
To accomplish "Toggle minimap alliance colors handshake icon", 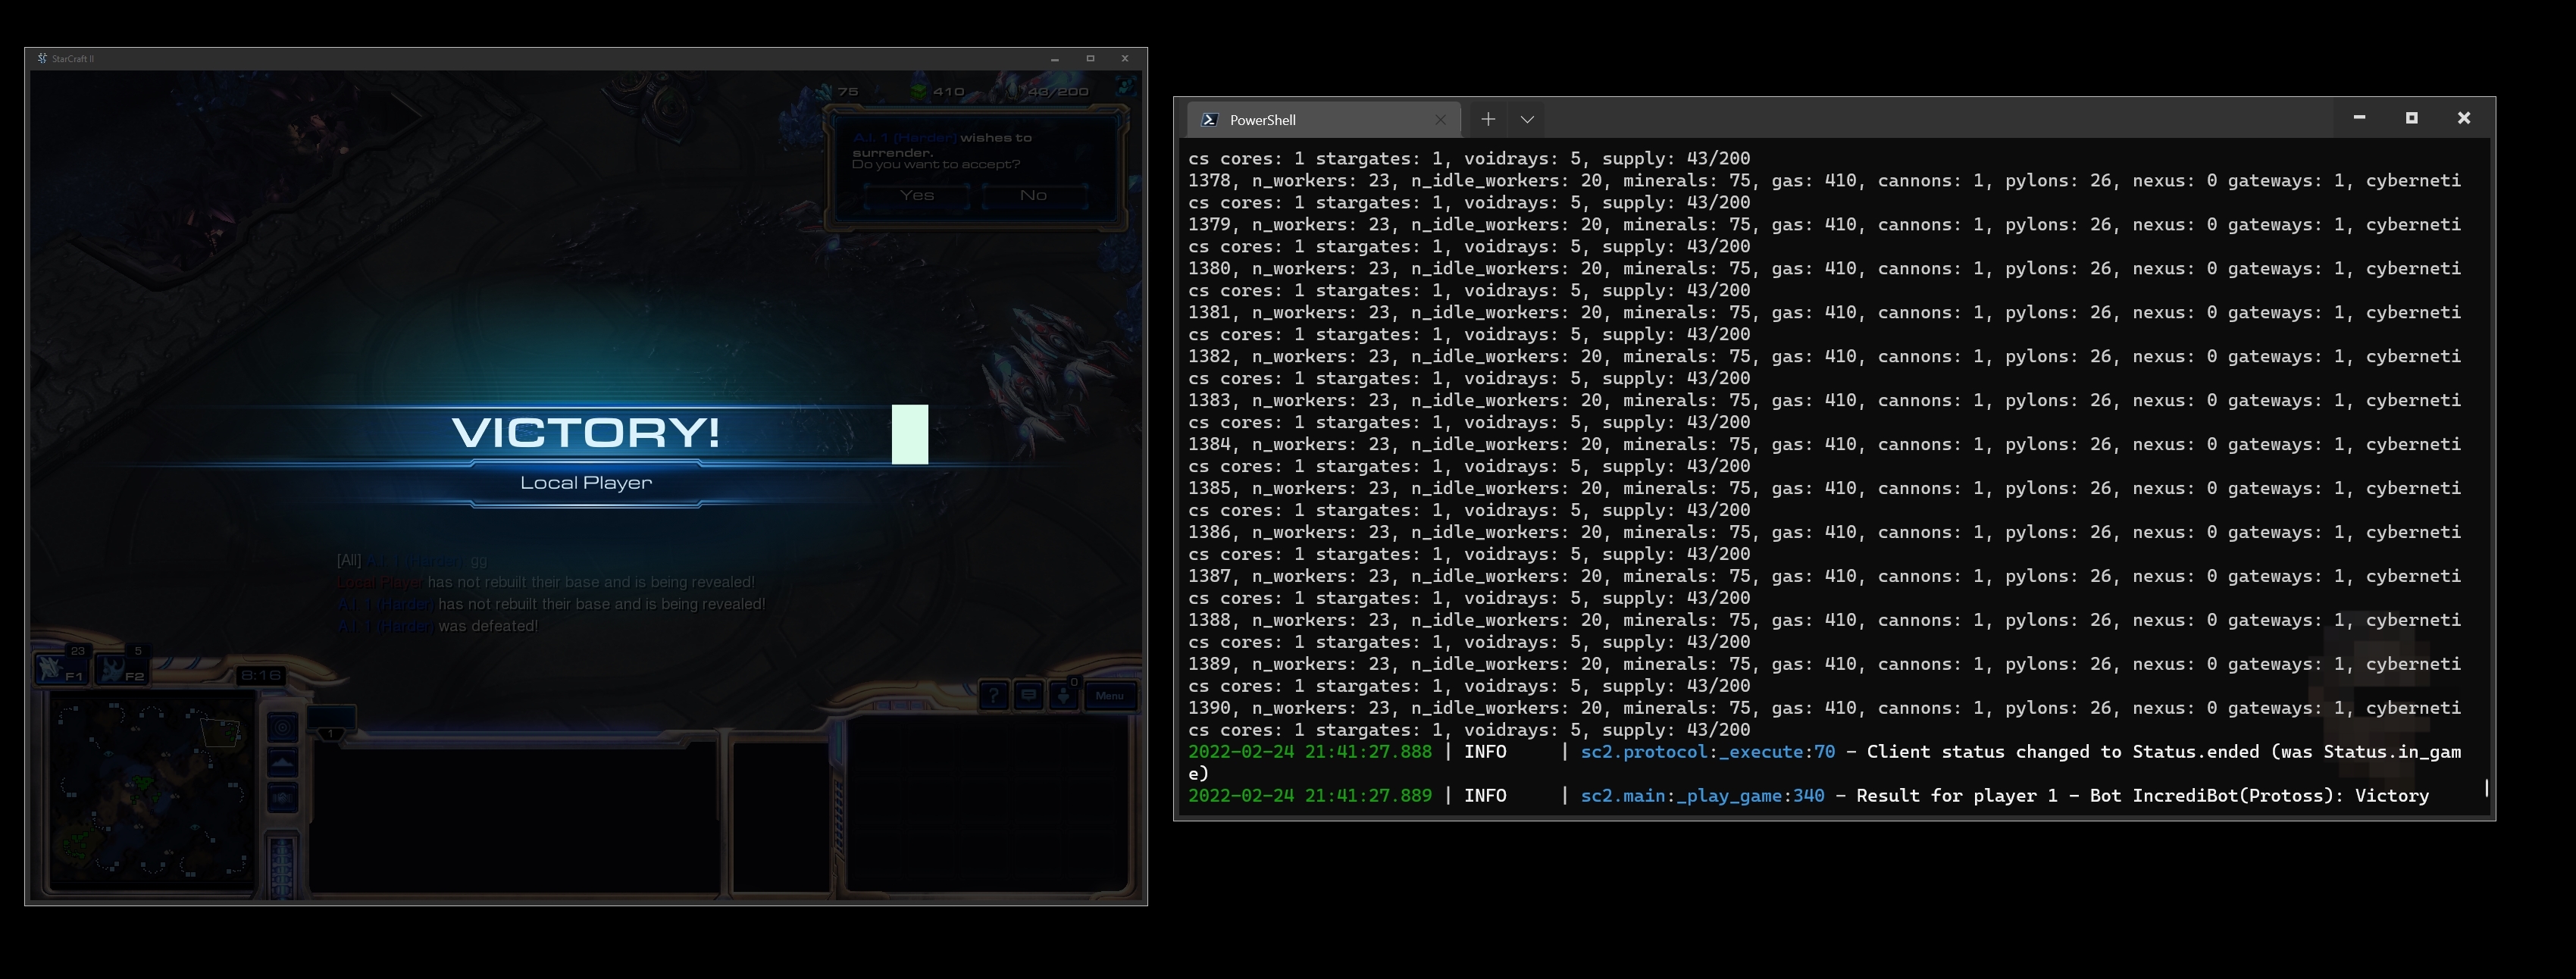I will (x=283, y=798).
